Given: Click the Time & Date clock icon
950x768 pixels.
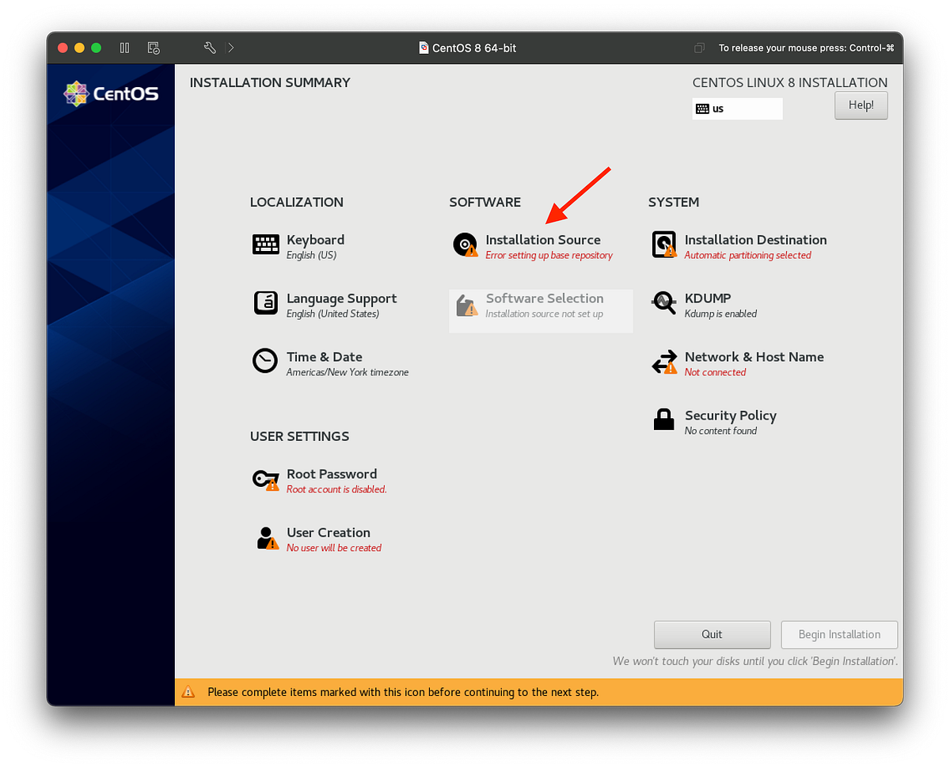Looking at the screenshot, I should pyautogui.click(x=265, y=361).
